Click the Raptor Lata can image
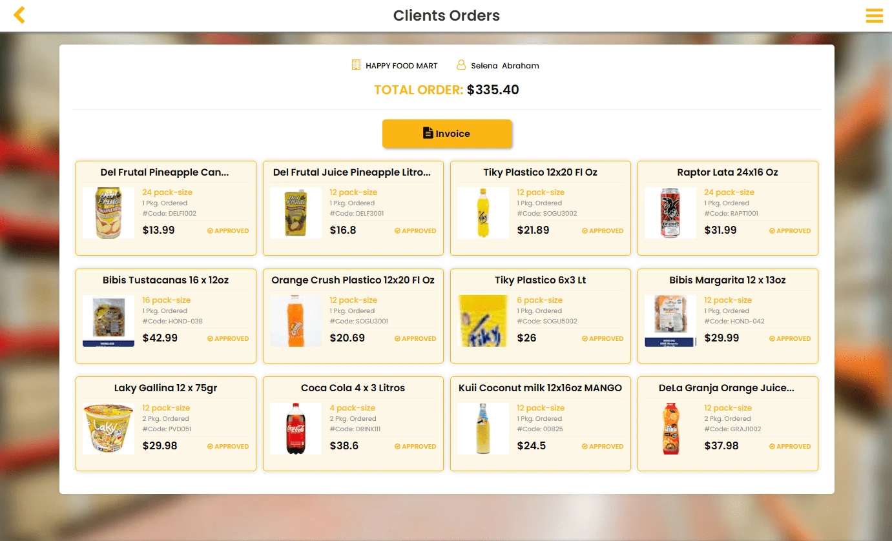892x541 pixels. tap(670, 213)
